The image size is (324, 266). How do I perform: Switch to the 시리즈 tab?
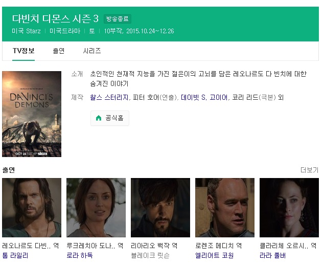(92, 51)
